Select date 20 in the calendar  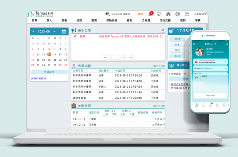pos(49,60)
